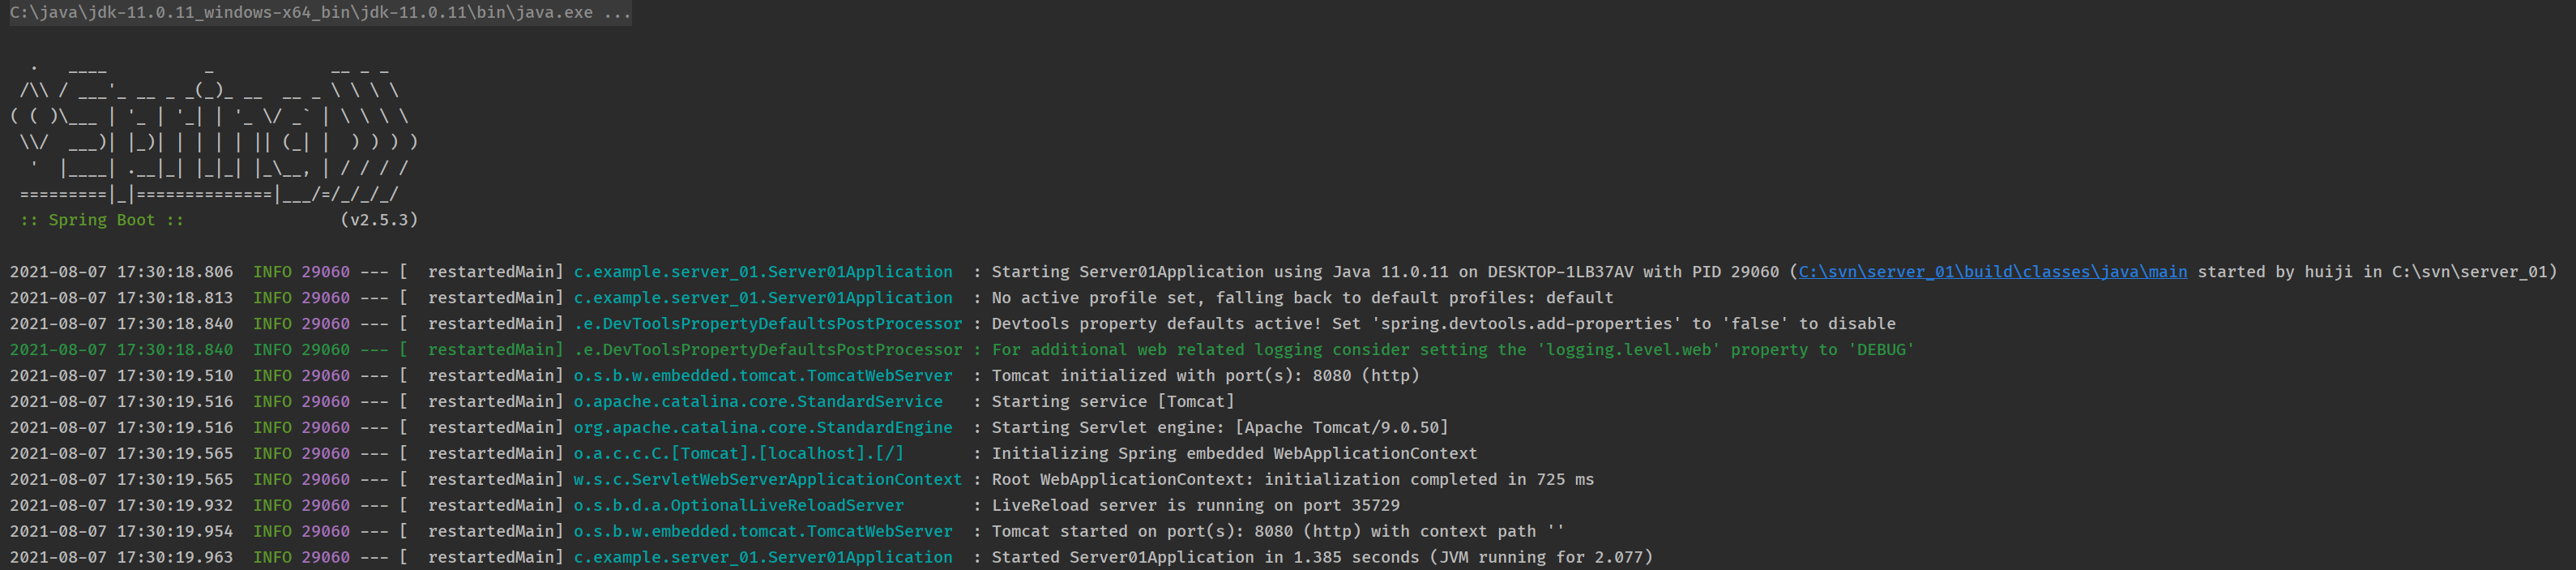Click the 'w.s.c.ServletWebServerApplicationContext' logger name

click(x=767, y=480)
